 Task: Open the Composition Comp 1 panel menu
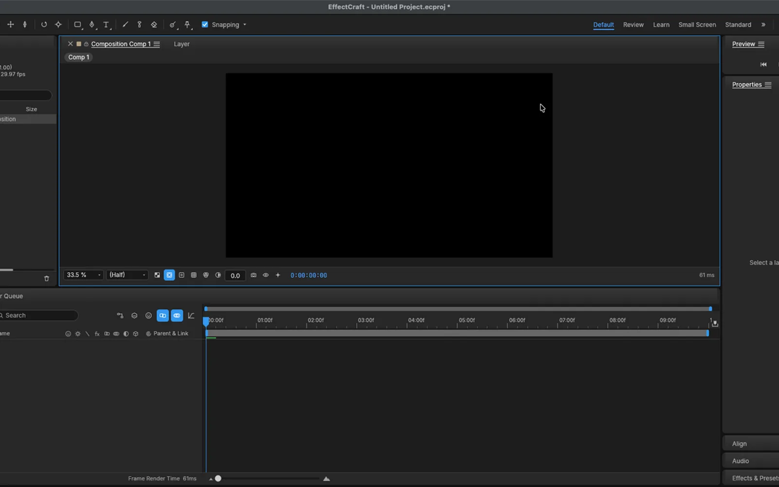coord(157,44)
